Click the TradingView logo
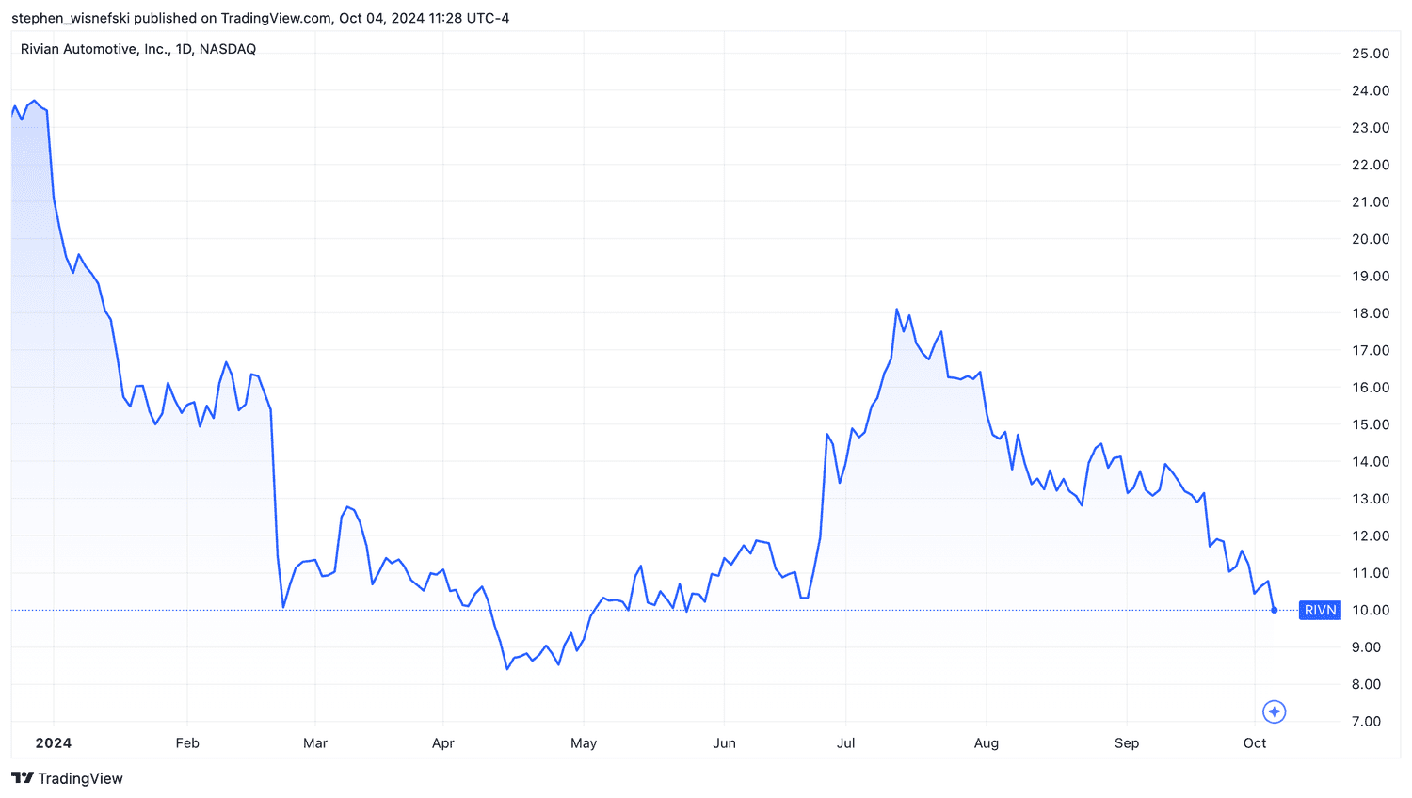 tap(67, 778)
